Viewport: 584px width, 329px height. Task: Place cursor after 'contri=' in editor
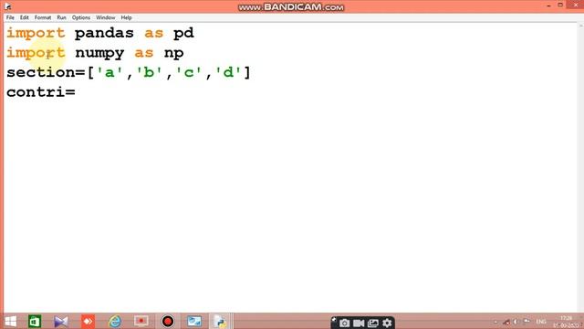pyautogui.click(x=76, y=92)
